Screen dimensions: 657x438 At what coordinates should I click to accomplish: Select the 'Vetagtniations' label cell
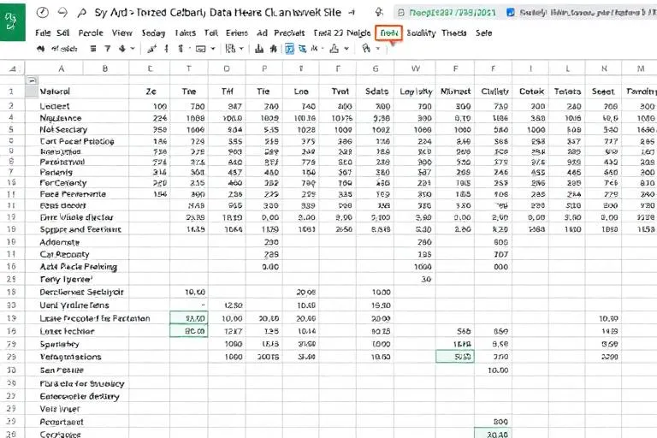(77, 357)
